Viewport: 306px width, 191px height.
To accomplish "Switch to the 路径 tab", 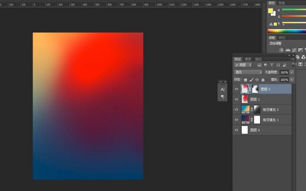I will tap(258, 59).
